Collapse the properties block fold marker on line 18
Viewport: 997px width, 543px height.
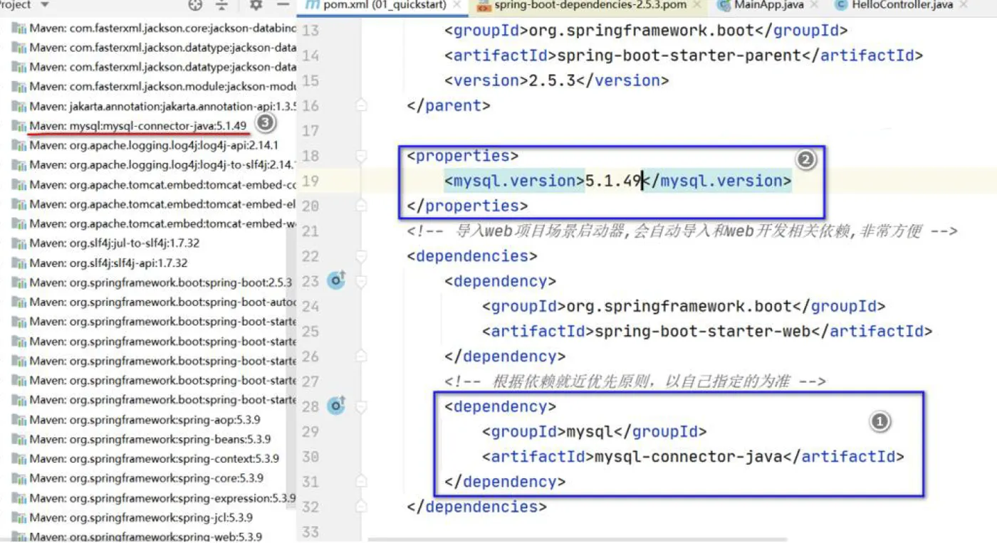[x=362, y=156]
